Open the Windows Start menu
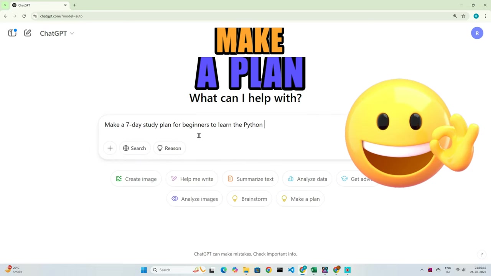This screenshot has height=276, width=491. tap(144, 270)
